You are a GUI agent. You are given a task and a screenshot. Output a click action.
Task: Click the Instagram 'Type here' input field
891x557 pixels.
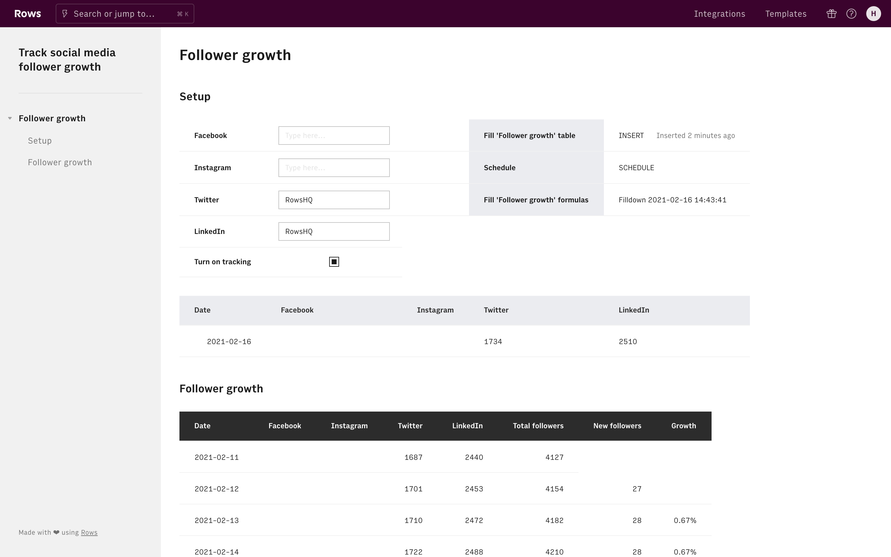coord(334,167)
